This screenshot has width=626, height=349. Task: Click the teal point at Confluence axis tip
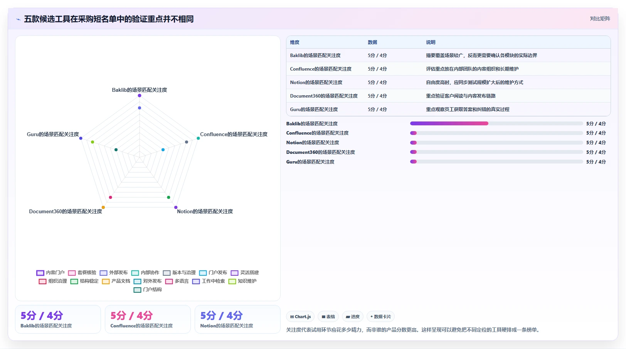[198, 138]
